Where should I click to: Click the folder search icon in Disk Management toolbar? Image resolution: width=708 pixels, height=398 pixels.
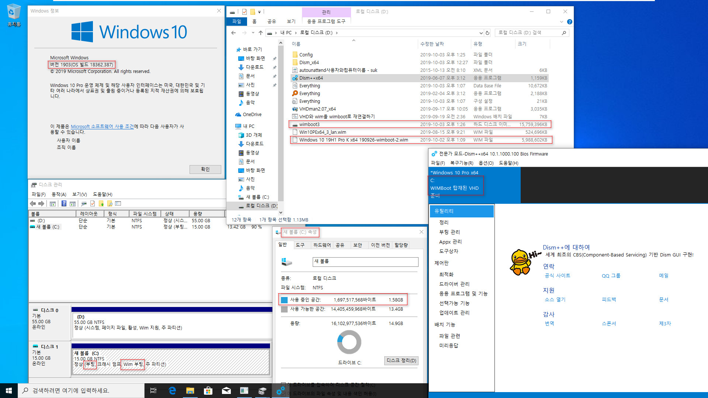[110, 203]
